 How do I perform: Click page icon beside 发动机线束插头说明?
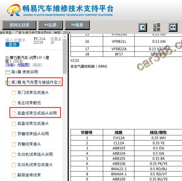click(14, 155)
